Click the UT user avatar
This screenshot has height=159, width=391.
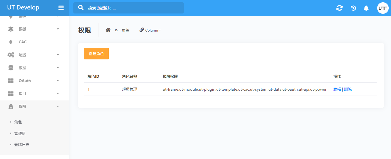[383, 8]
